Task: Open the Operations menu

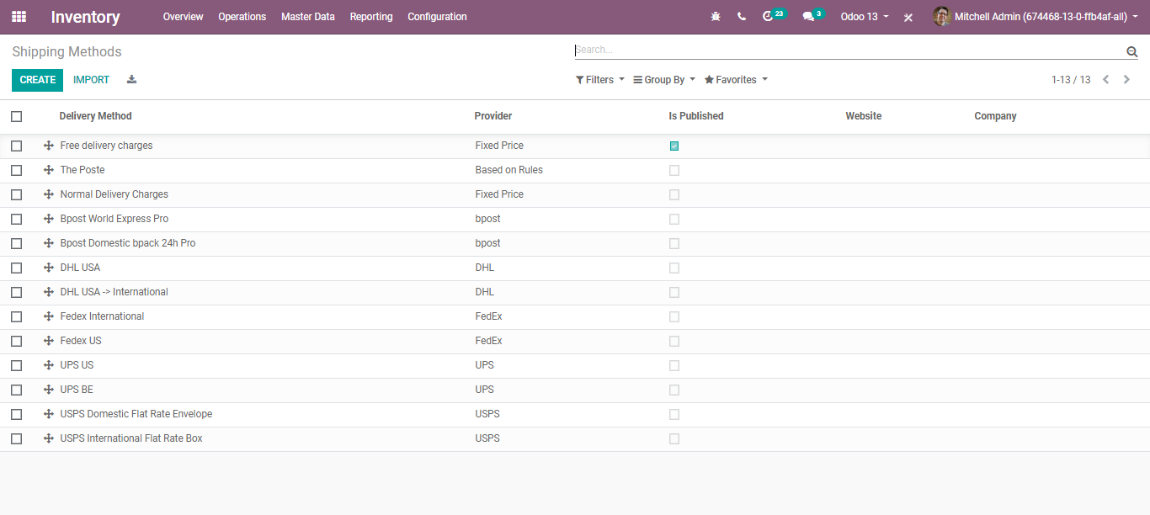Action: [x=242, y=17]
